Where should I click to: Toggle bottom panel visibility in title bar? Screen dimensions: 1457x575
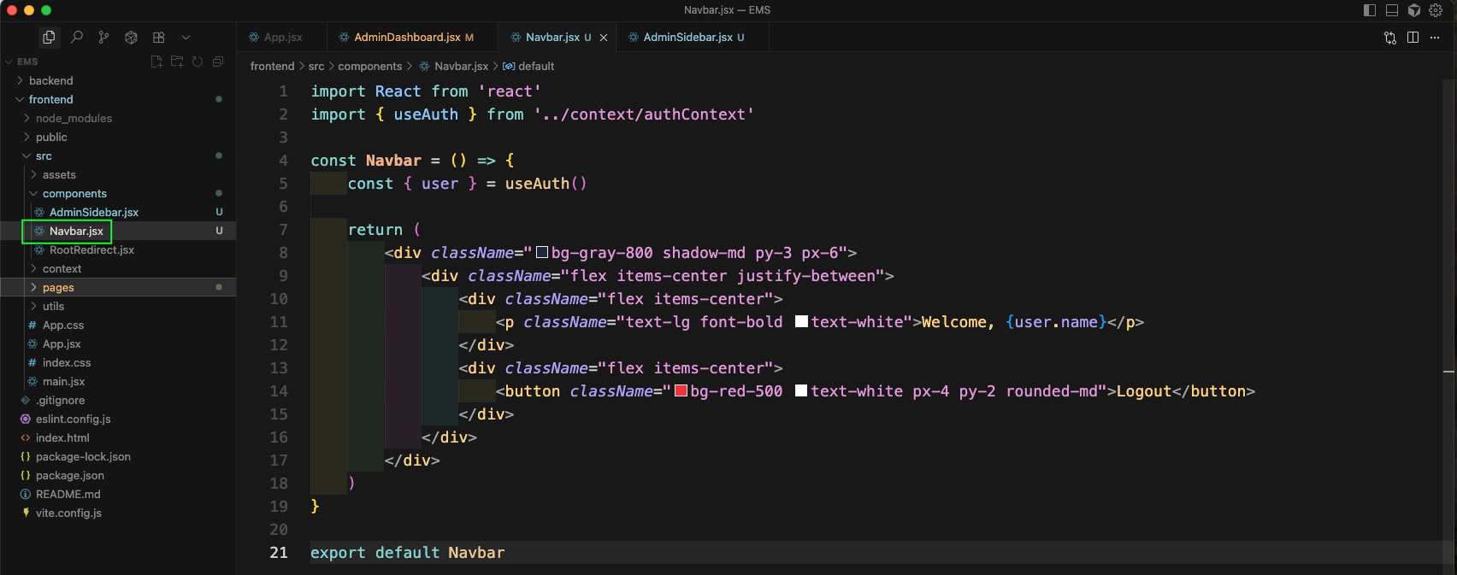pyautogui.click(x=1392, y=10)
